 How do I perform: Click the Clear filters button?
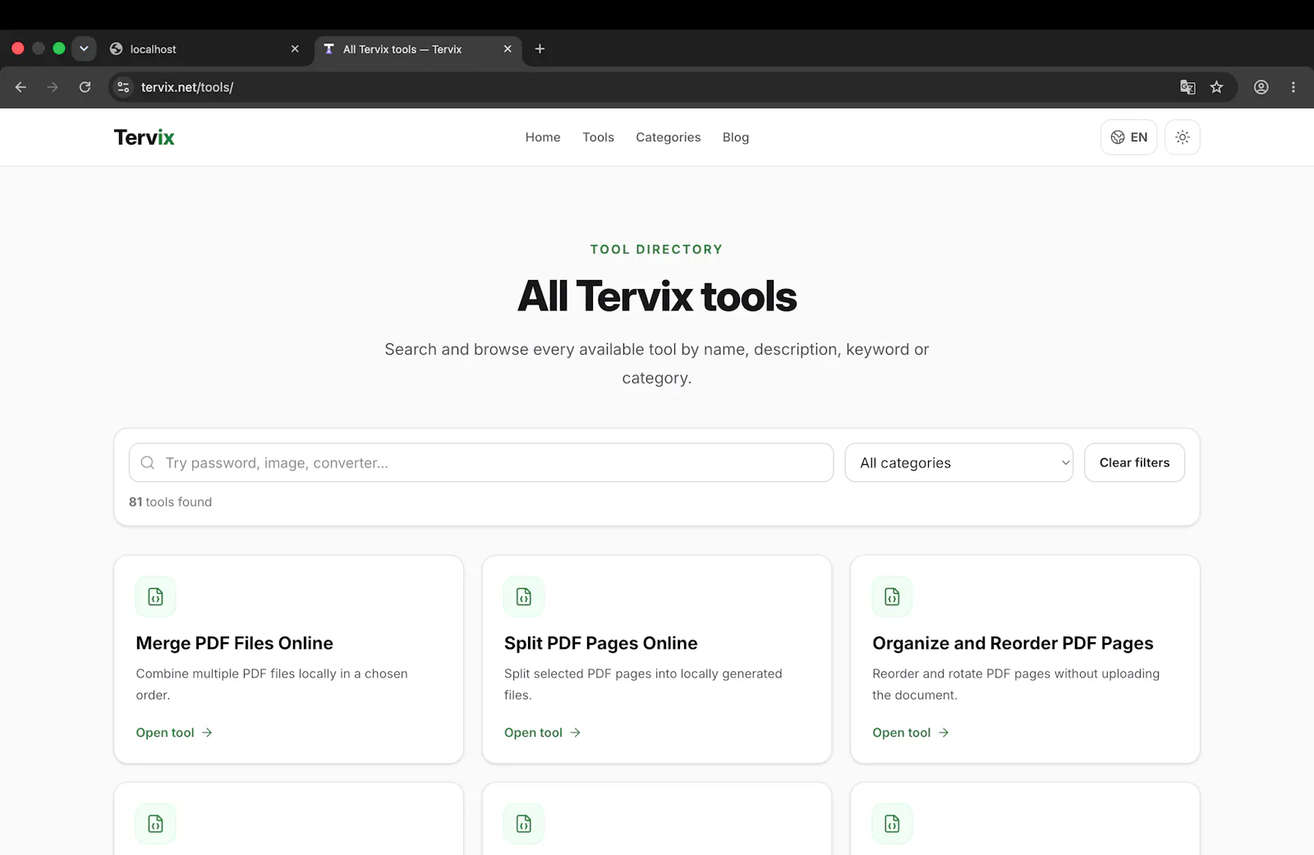pos(1135,462)
